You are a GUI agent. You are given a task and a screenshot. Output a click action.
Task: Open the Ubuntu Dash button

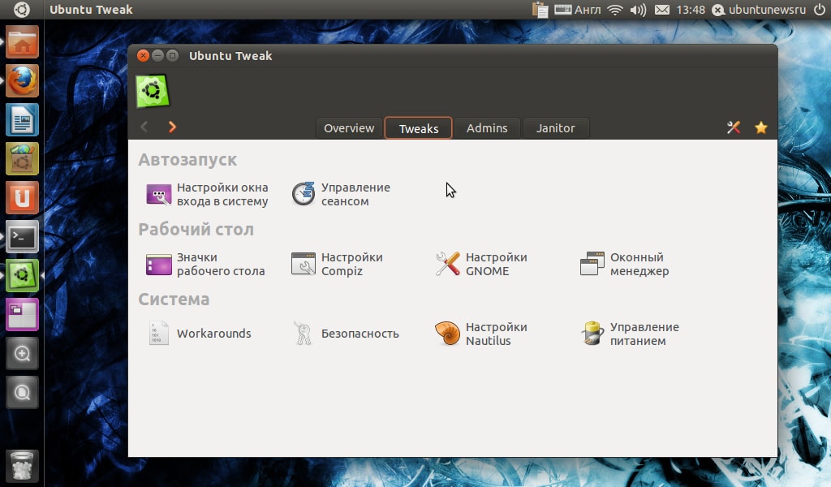22,10
